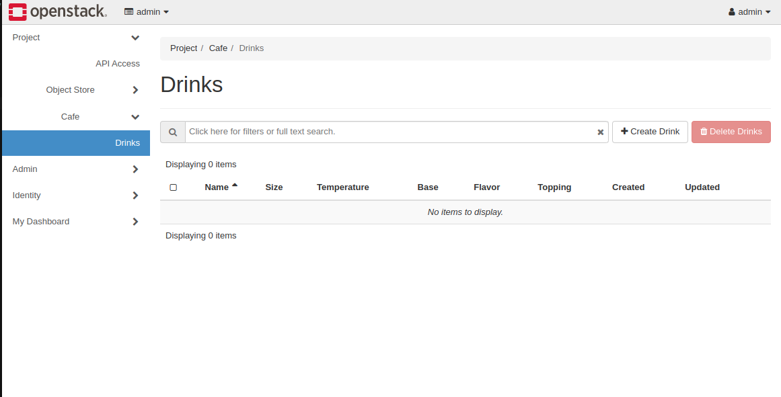Screen dimensions: 781x397
Task: Click the OpenStack logo
Action: coord(57,11)
